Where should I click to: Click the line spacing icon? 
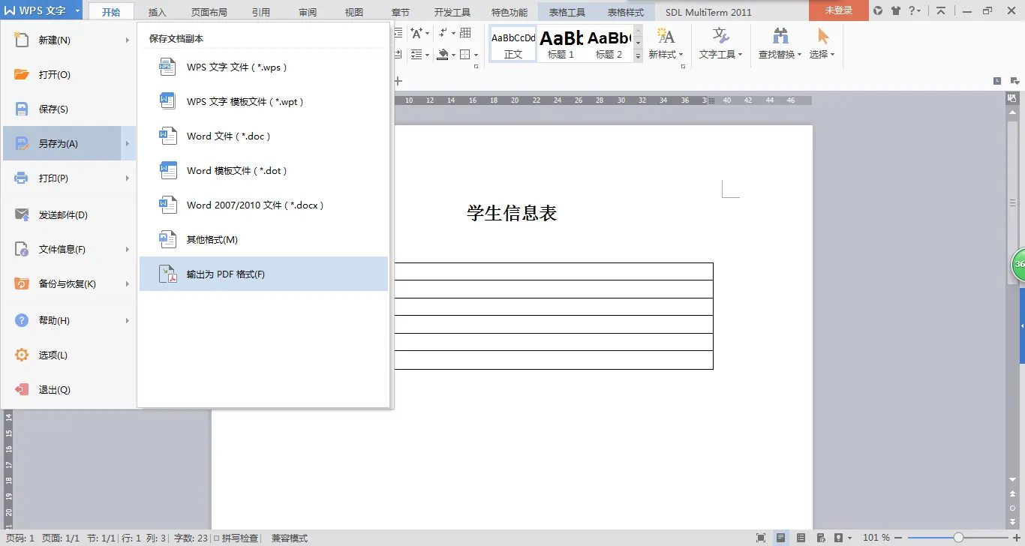(417, 54)
